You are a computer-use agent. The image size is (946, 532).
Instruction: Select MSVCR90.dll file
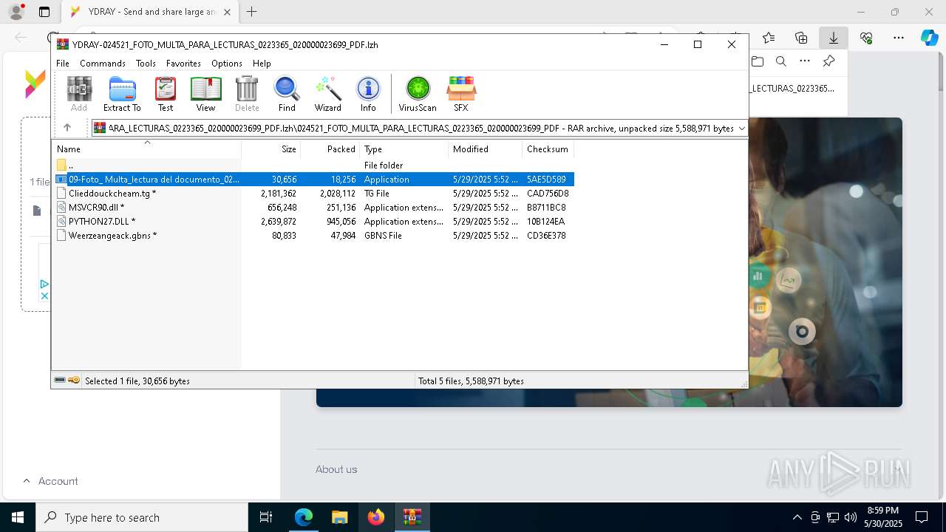pos(313,208)
